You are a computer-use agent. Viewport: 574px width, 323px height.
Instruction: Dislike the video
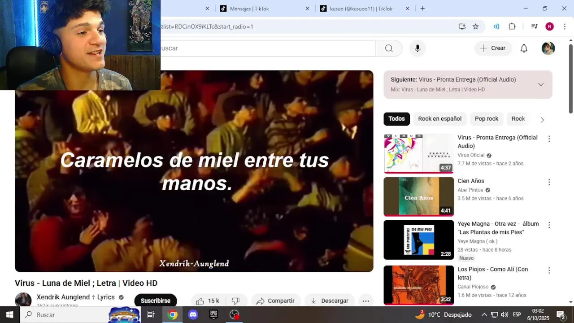tap(235, 301)
